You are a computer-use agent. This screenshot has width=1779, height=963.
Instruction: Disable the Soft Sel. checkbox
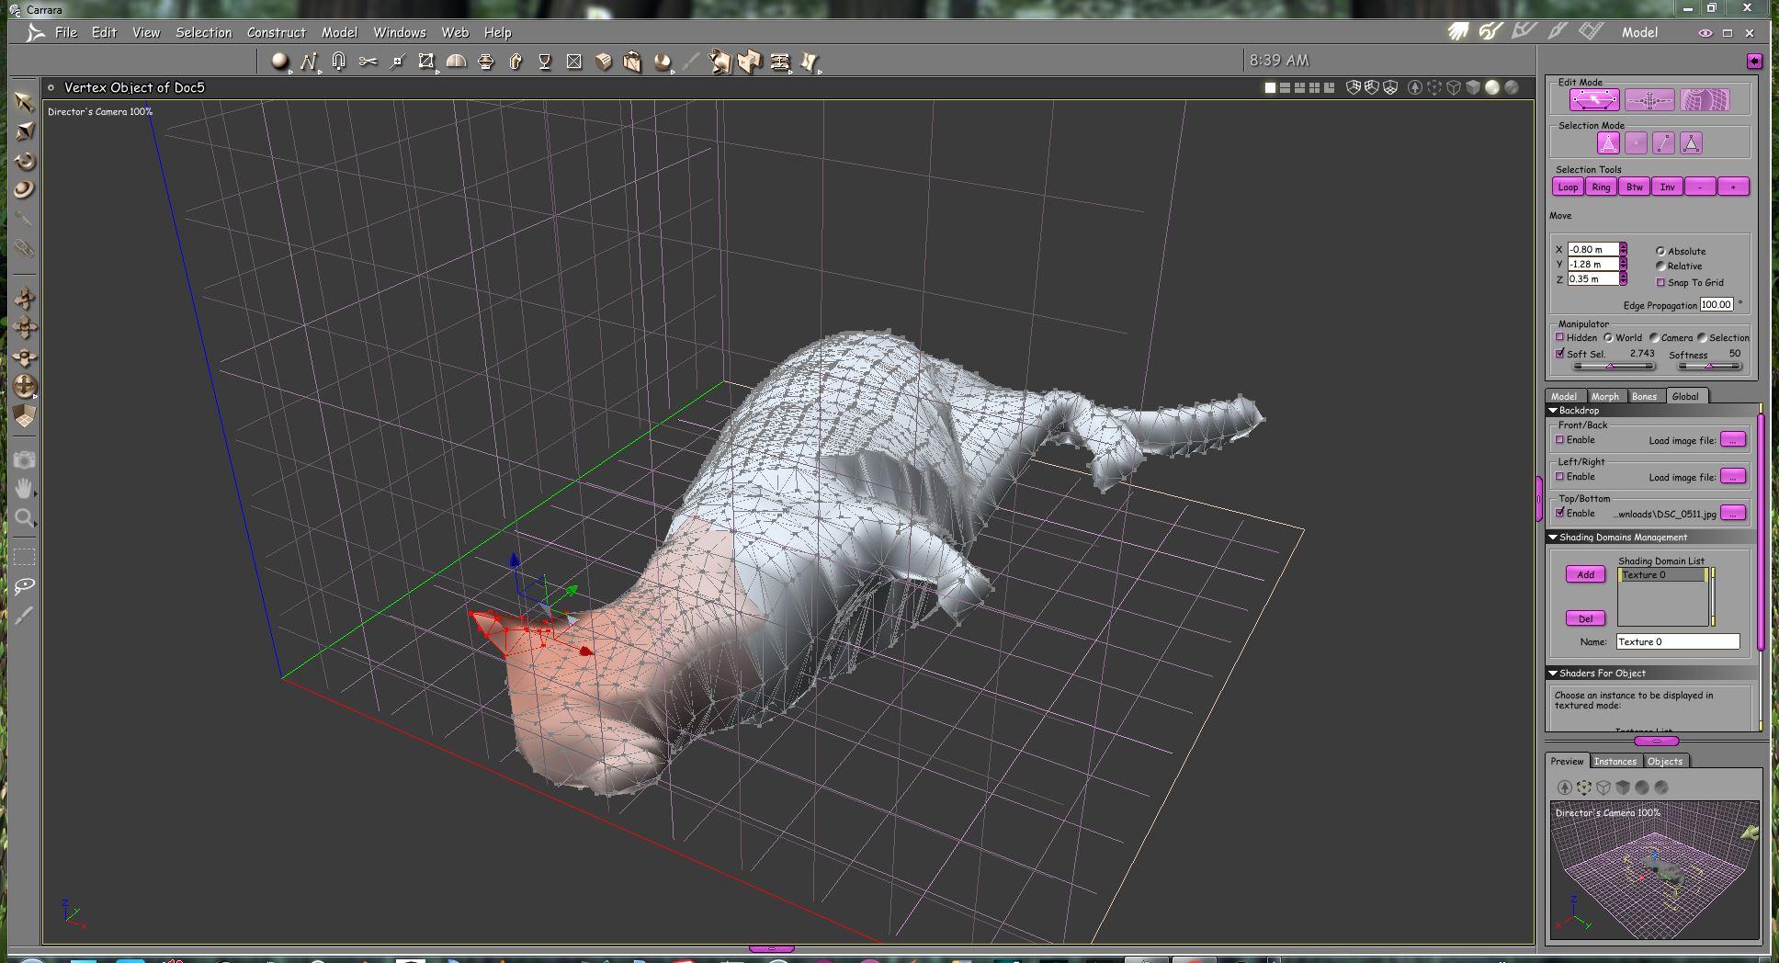tap(1559, 353)
